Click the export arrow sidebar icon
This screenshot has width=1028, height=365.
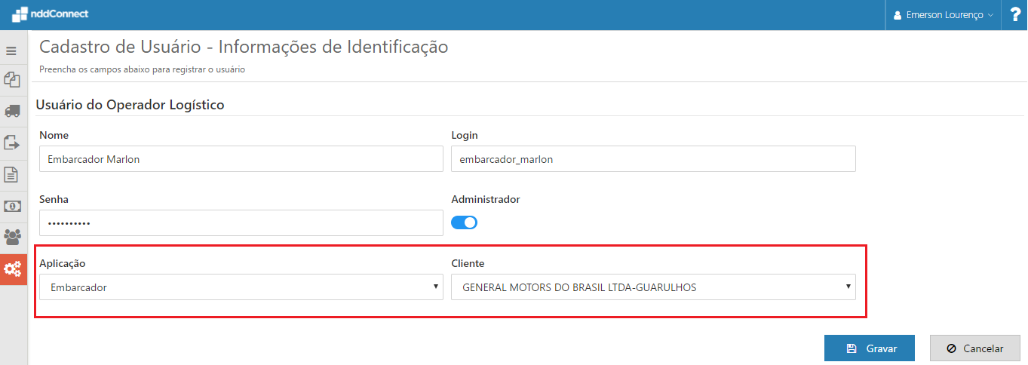tap(12, 142)
